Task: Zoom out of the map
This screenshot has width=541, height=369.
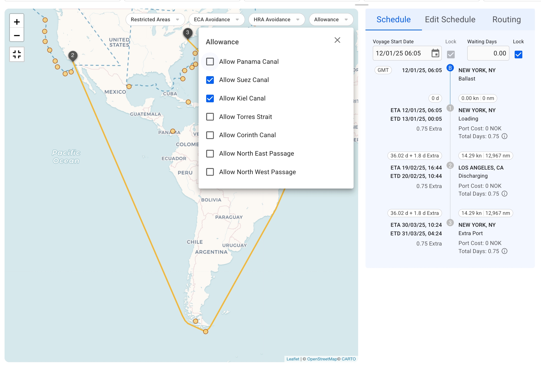Action: 17,35
